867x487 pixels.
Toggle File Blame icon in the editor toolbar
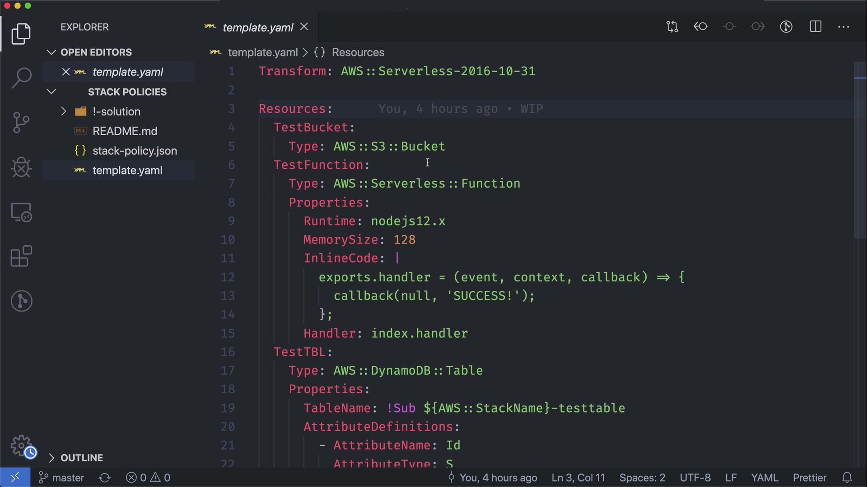786,27
